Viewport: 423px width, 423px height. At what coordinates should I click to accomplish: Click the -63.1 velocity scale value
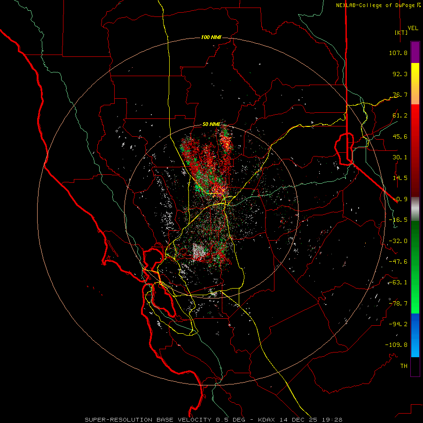[398, 282]
